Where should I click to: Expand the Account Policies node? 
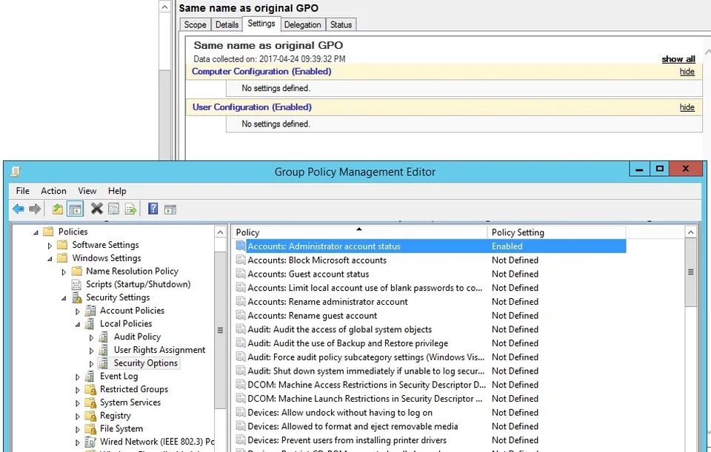[x=78, y=311]
